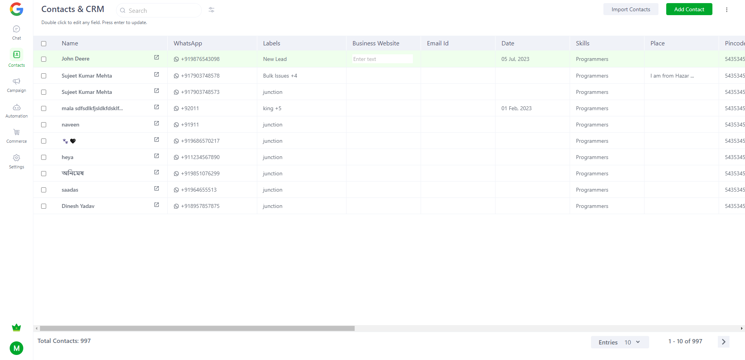Screen dimensions: 745x360
Task: Check the select-all checkbox in the table header
Action: [x=43, y=43]
